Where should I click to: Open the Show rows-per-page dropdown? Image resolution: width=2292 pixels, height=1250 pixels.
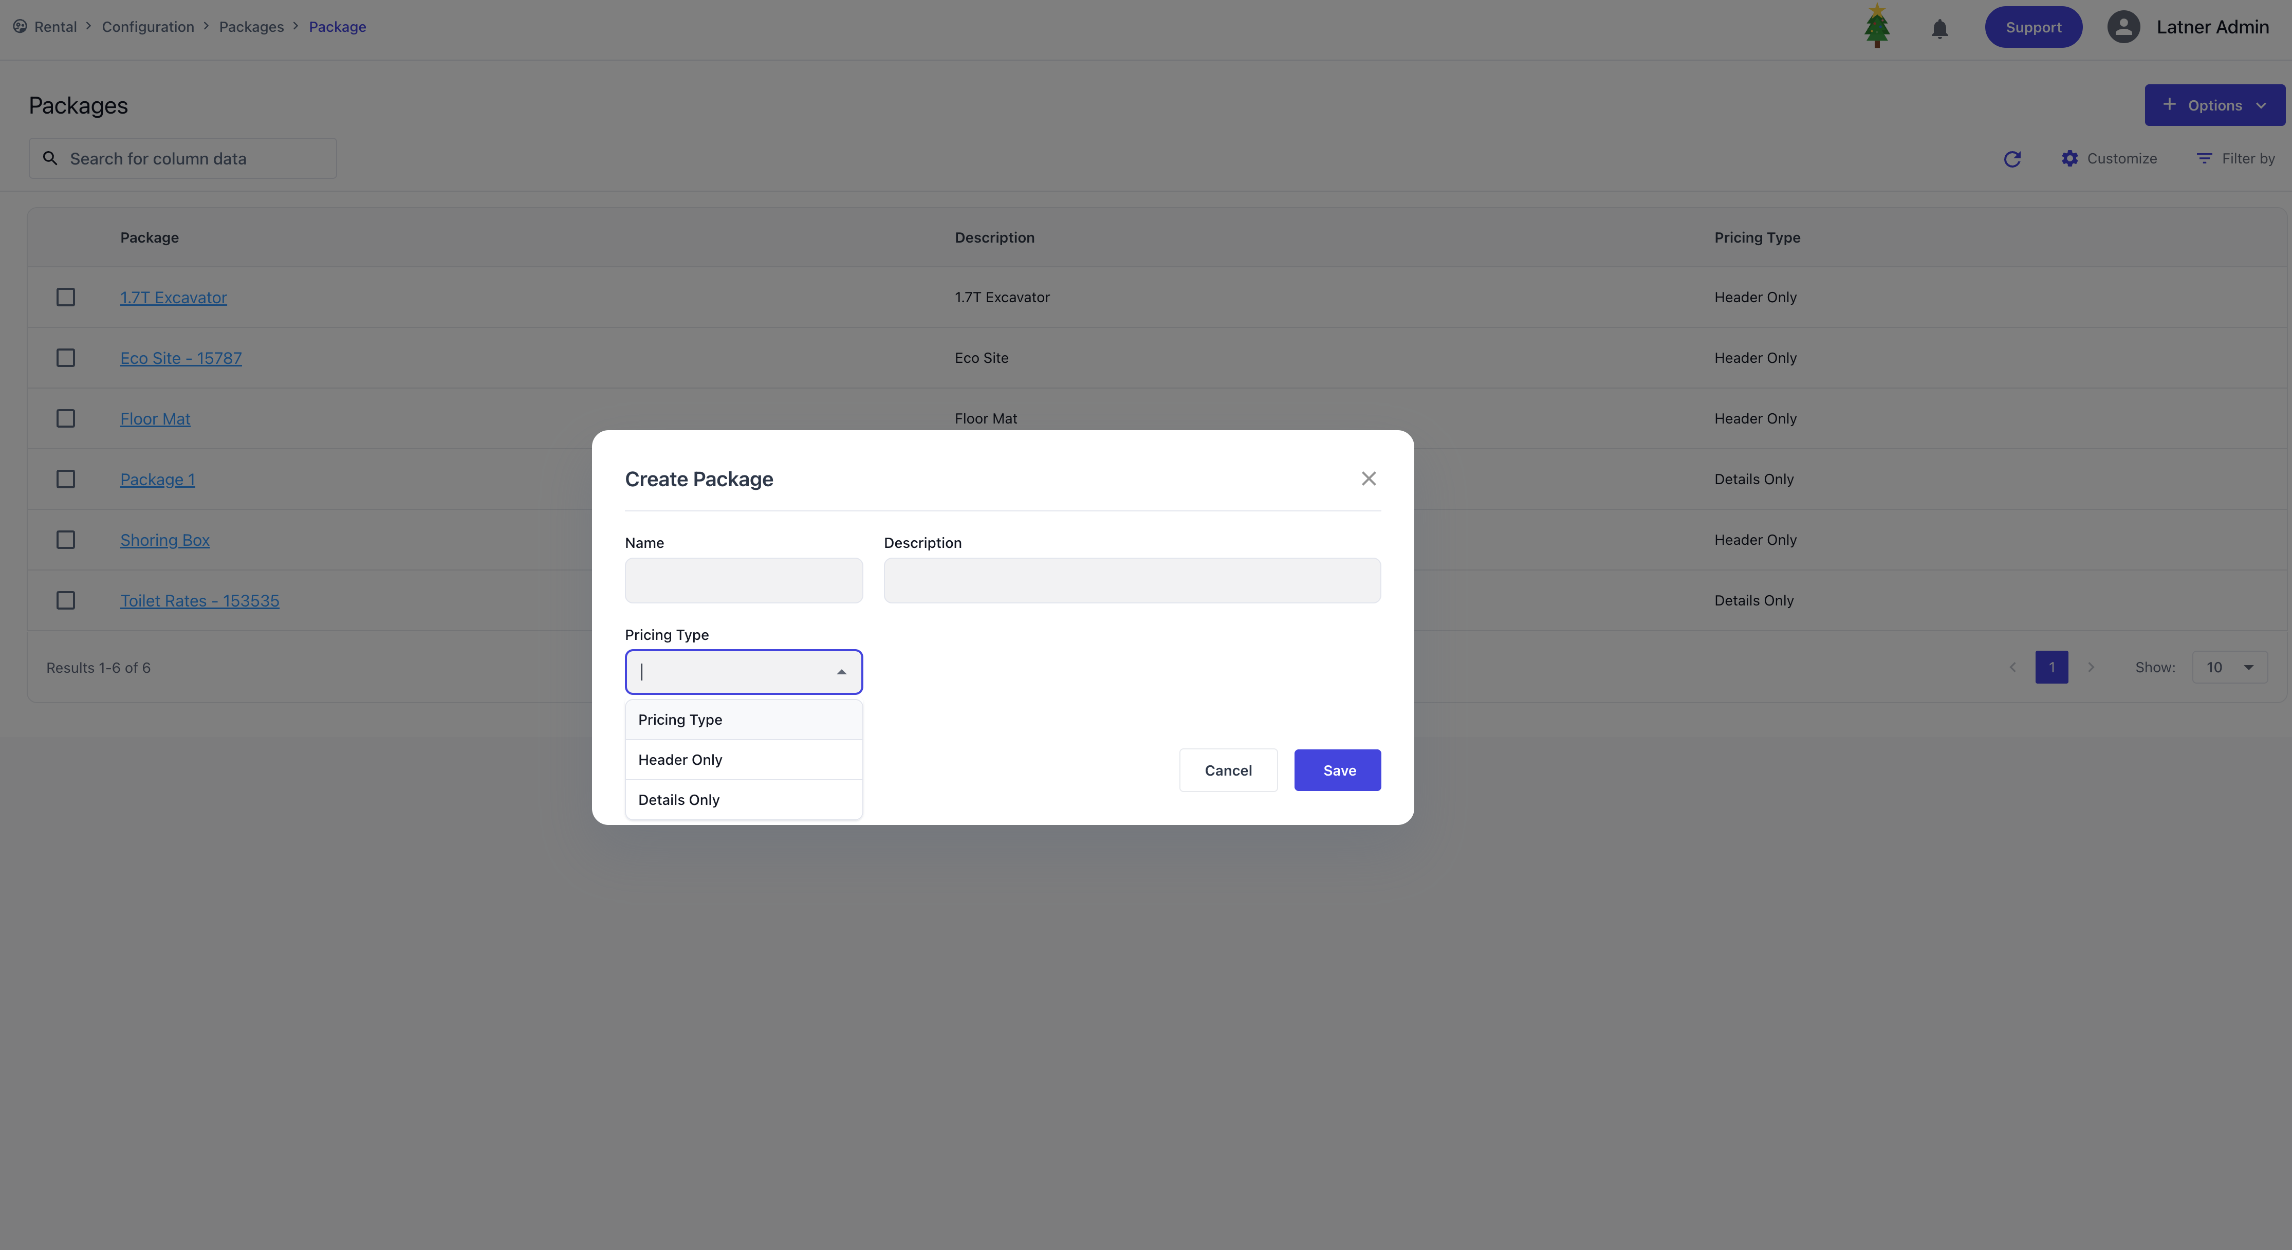2230,667
